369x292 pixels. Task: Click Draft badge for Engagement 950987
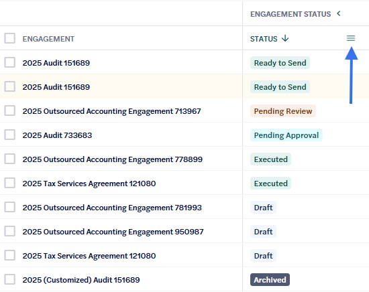pyautogui.click(x=263, y=232)
